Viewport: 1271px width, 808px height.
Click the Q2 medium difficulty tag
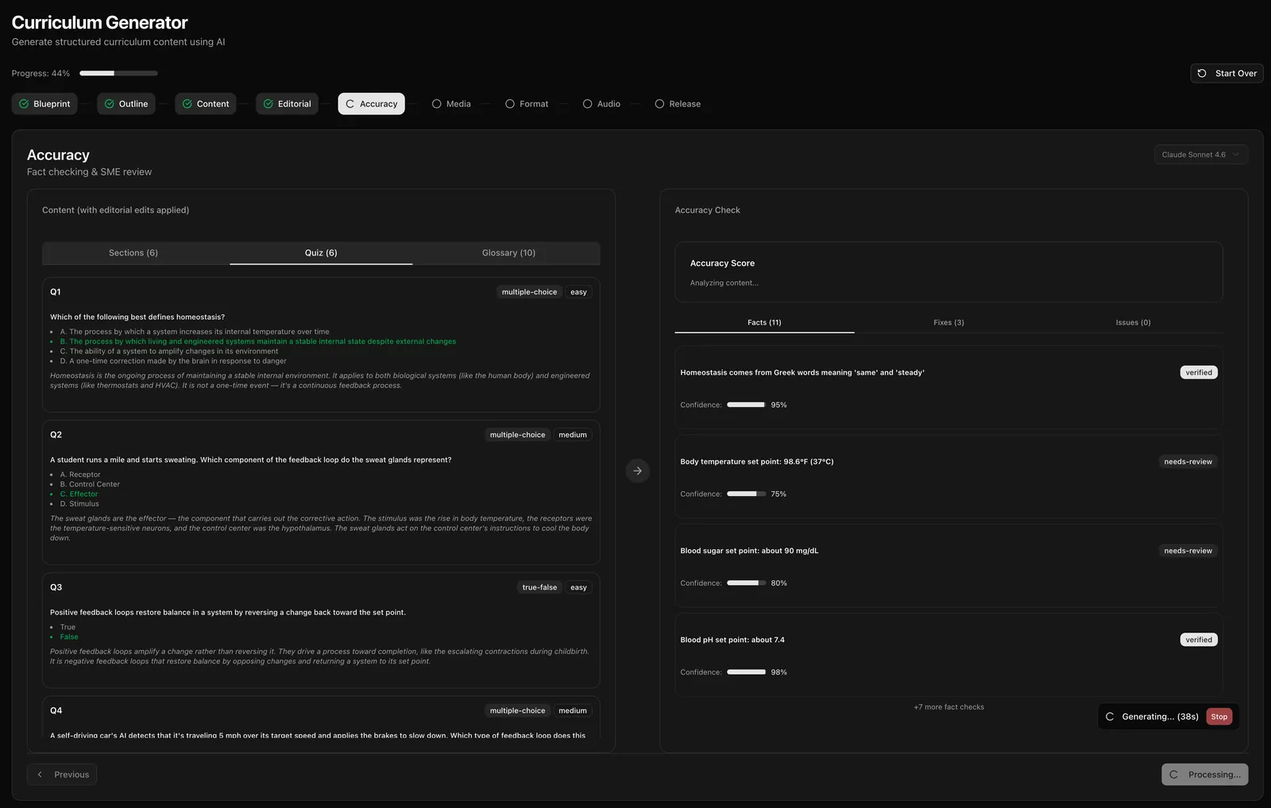click(x=572, y=435)
